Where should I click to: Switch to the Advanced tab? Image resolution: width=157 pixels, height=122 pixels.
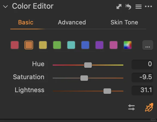pyautogui.click(x=72, y=22)
